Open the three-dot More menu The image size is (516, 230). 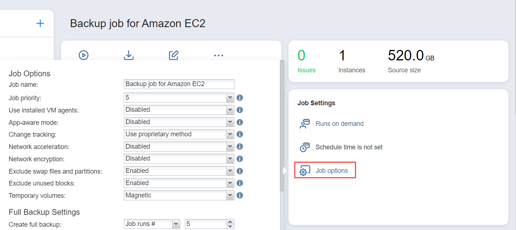tap(218, 55)
